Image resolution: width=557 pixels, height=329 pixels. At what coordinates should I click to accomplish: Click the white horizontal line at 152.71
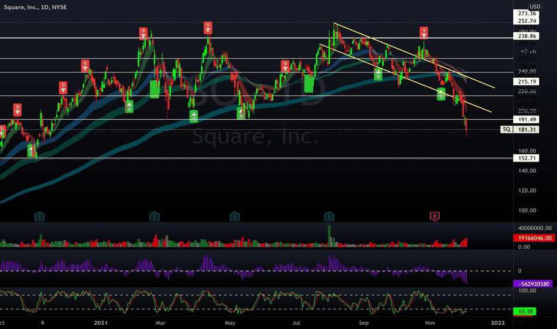(x=256, y=159)
